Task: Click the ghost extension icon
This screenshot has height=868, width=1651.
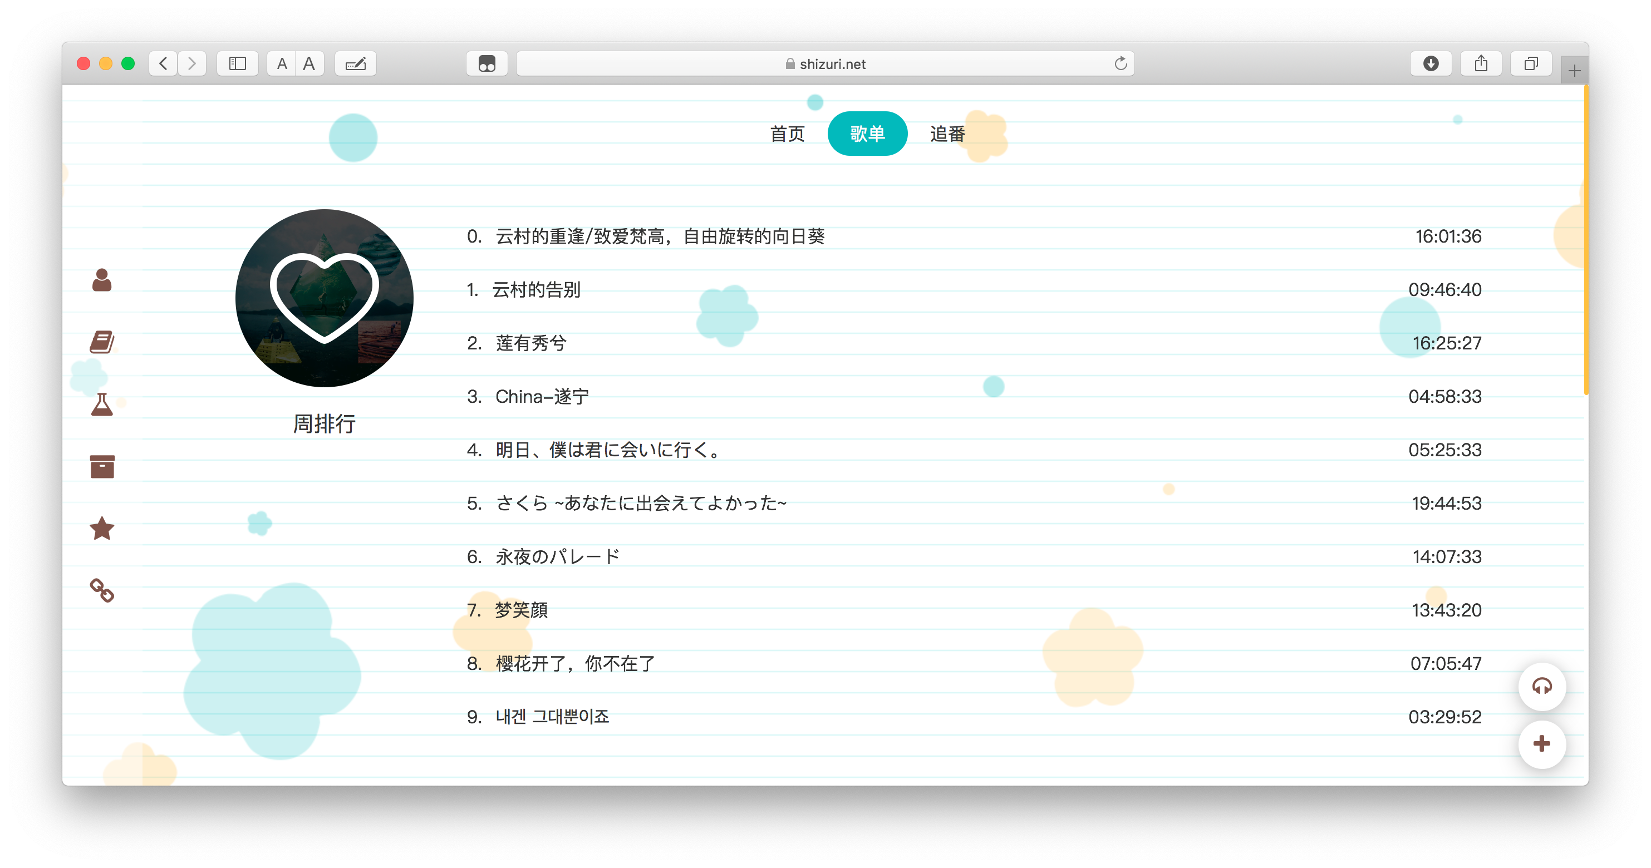Action: pyautogui.click(x=487, y=63)
